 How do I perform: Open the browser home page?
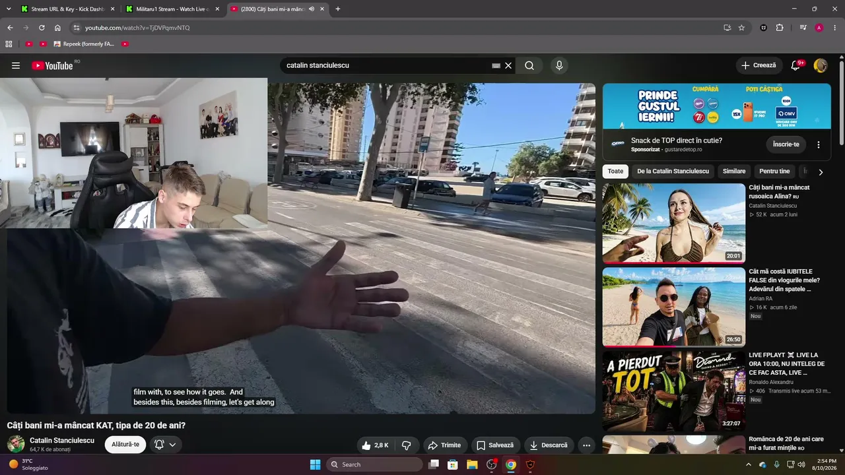point(57,28)
